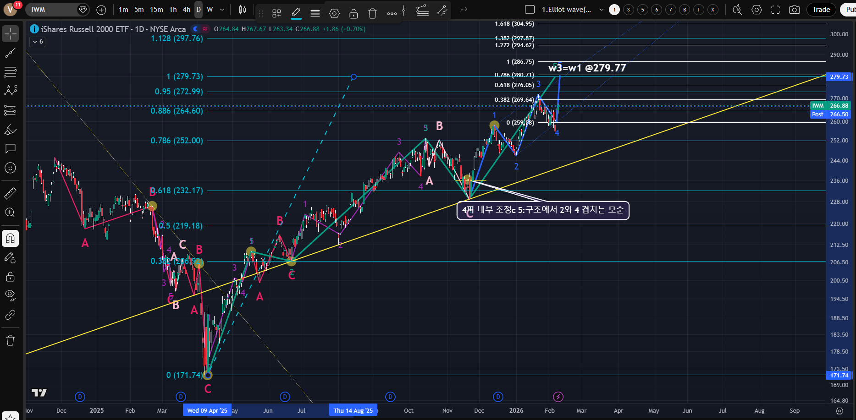Take a chart snapshot with the camera
Viewport: 856px width, 420px height.
(794, 10)
